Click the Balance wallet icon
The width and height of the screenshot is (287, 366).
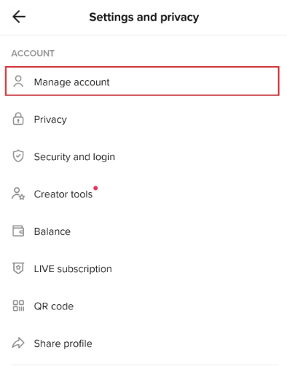[18, 231]
